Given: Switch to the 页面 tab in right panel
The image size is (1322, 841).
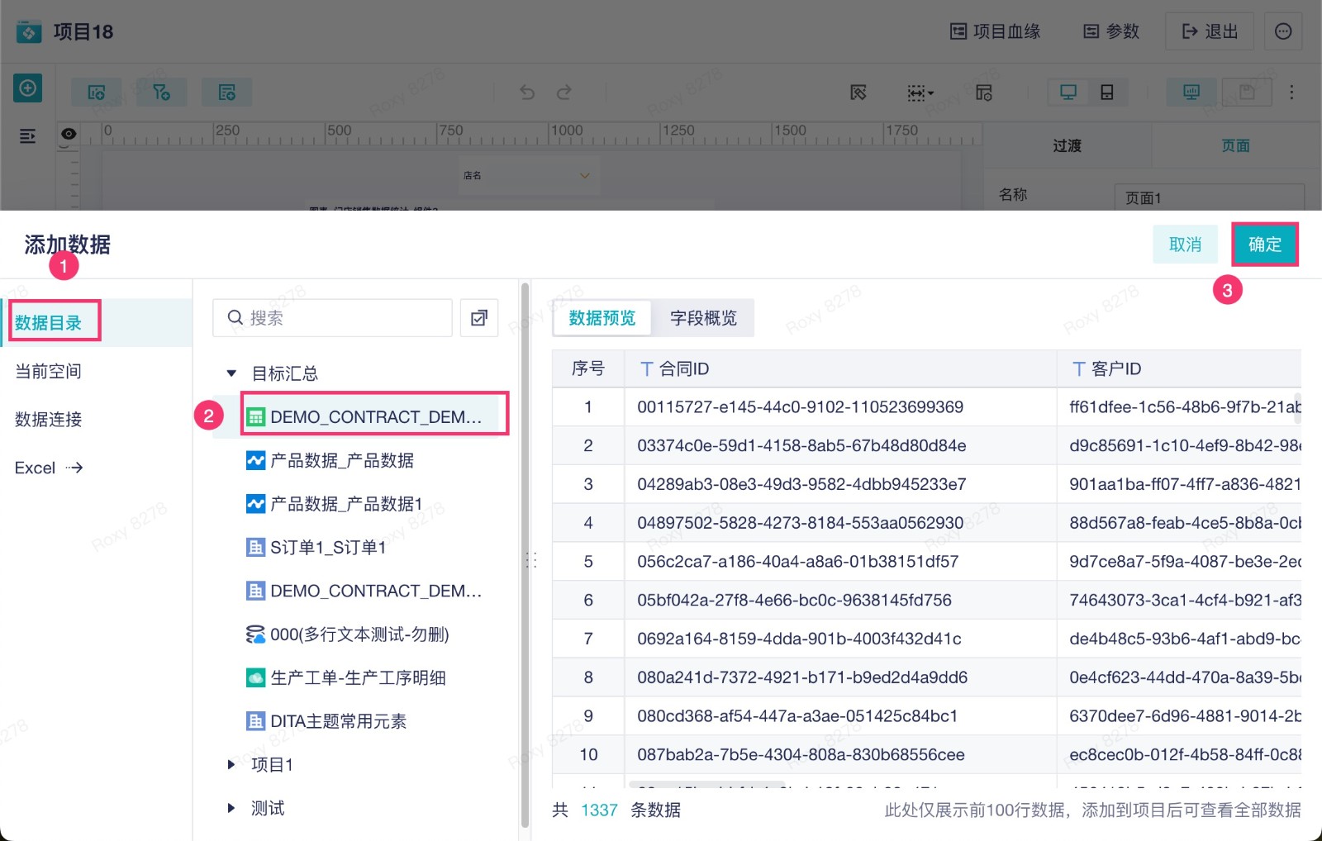Looking at the screenshot, I should coord(1236,146).
